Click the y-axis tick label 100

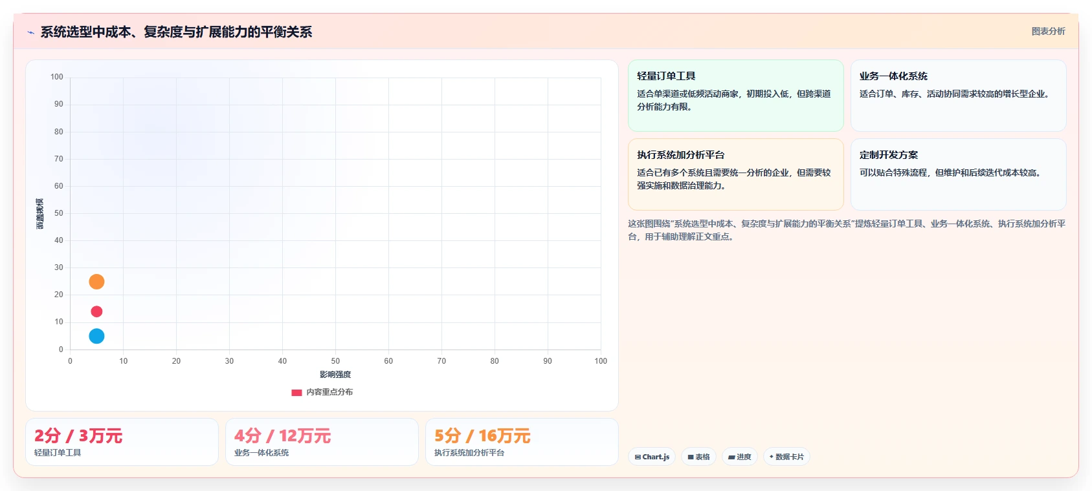(57, 77)
